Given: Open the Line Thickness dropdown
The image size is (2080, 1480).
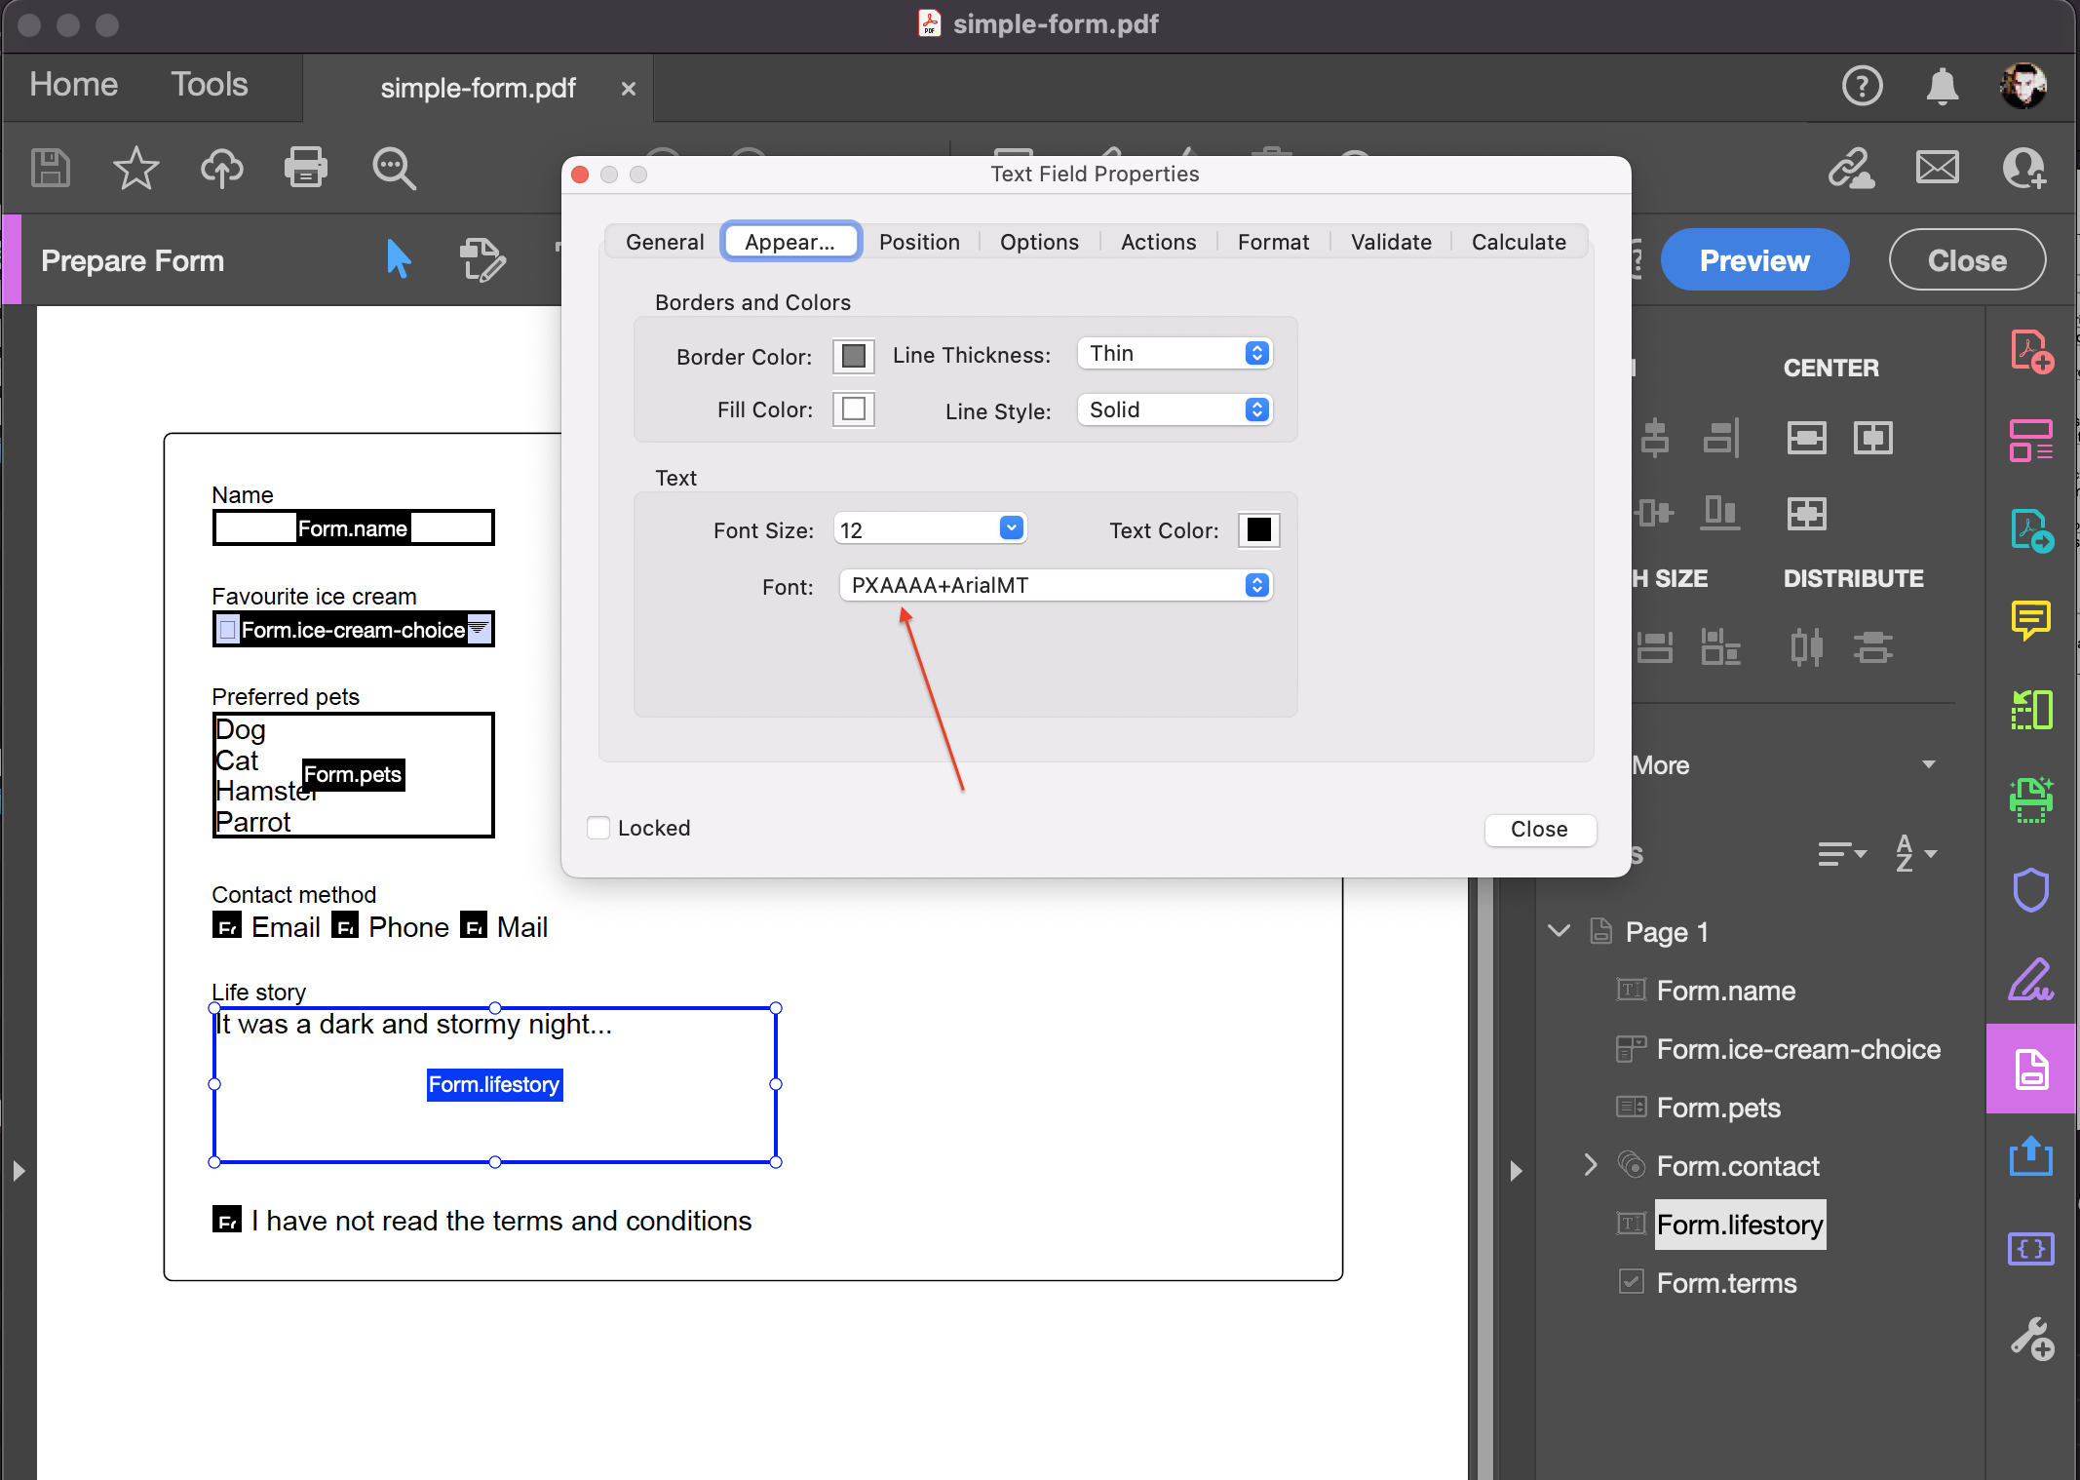Looking at the screenshot, I should 1175,353.
